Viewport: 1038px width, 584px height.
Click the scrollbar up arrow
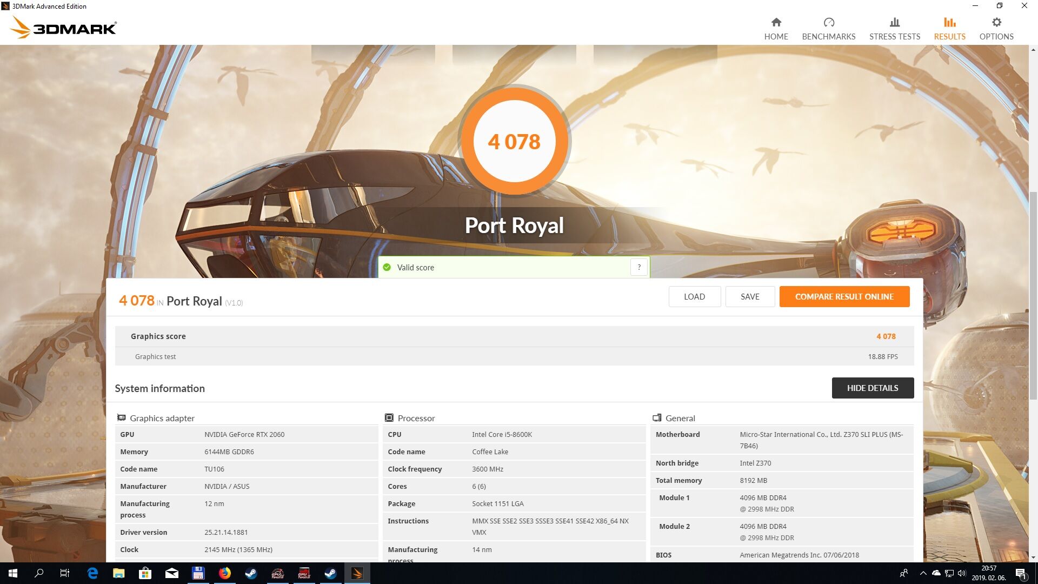coord(1033,50)
